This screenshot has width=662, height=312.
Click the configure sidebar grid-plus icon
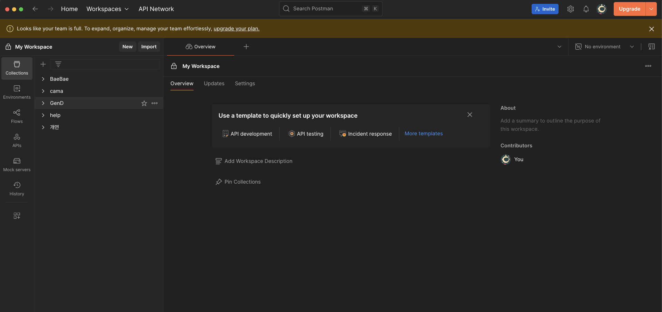click(17, 216)
